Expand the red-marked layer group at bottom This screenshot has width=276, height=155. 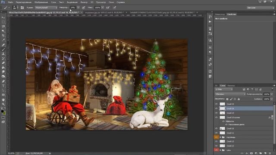click(220, 150)
